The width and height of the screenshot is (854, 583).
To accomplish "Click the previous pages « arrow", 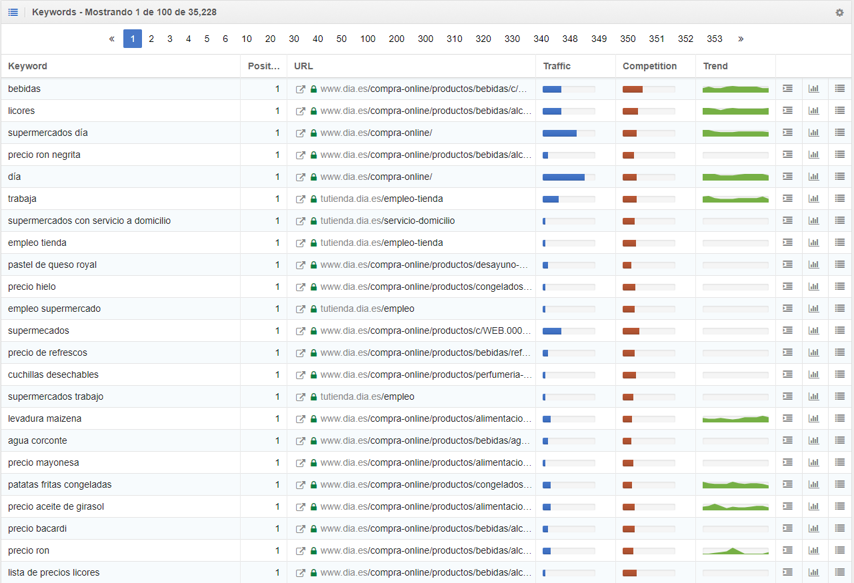I will (111, 39).
